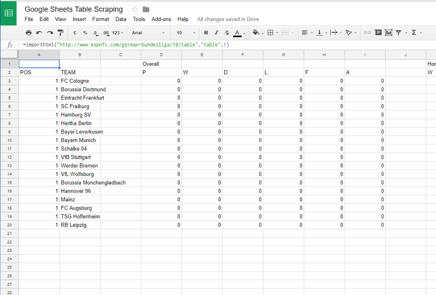
Task: Select the Paint format tool
Action: tap(59, 33)
